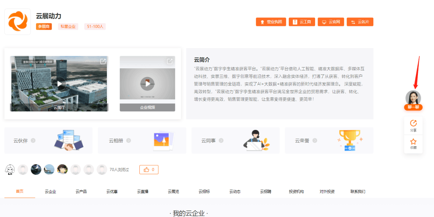Click the 参展商 tag
The width and height of the screenshot is (434, 217).
(x=44, y=26)
